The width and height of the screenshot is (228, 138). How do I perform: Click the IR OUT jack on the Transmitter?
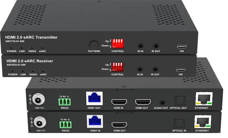coord(156,46)
